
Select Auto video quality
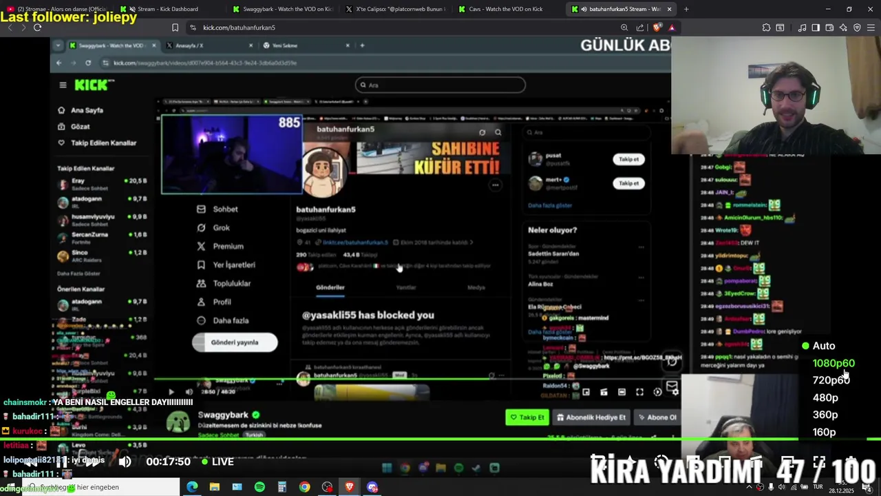pyautogui.click(x=824, y=346)
